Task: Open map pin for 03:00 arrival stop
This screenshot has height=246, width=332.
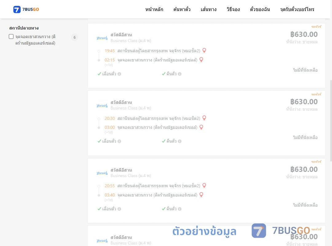Action: [x=201, y=127]
